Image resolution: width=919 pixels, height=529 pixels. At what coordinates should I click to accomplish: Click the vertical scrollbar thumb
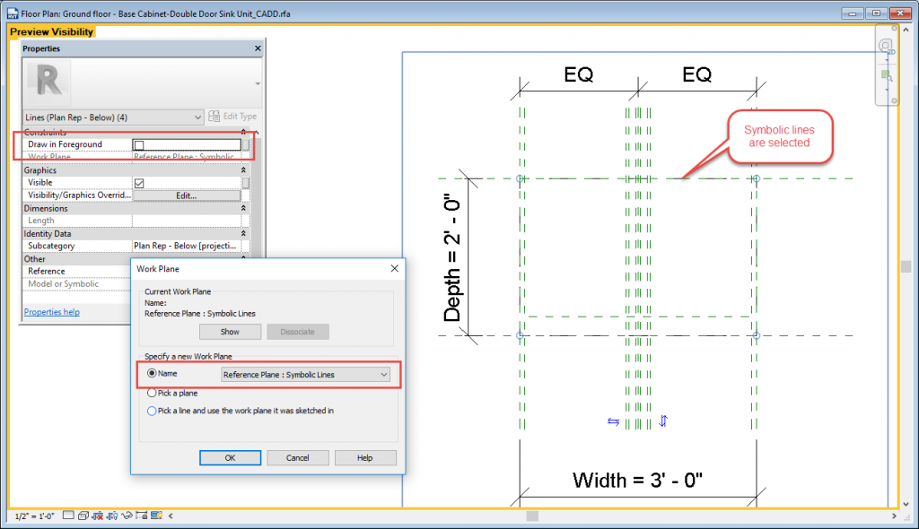(x=906, y=266)
